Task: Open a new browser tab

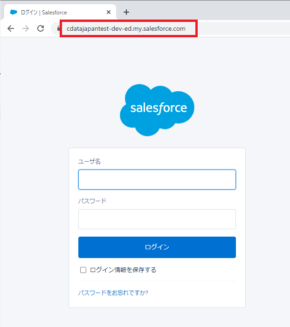Action: [x=126, y=13]
